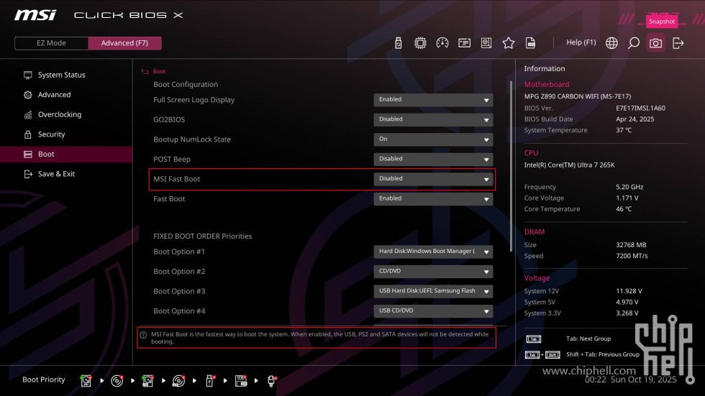This screenshot has width=705, height=396.
Task: Click the exit icon in top bar
Action: (678, 43)
